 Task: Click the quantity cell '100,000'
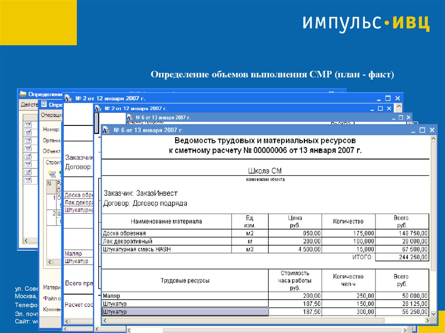tap(349, 241)
